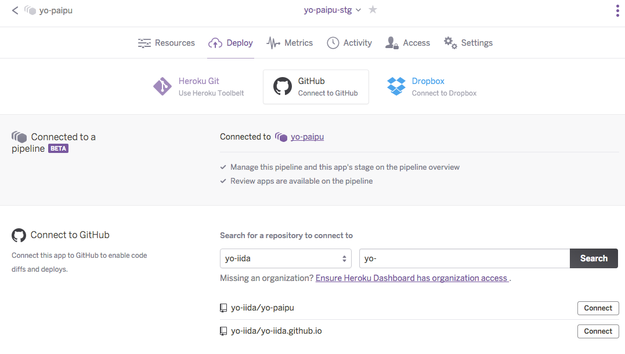Open the yo-iida organization dropdown
The height and width of the screenshot is (354, 625).
click(x=286, y=258)
